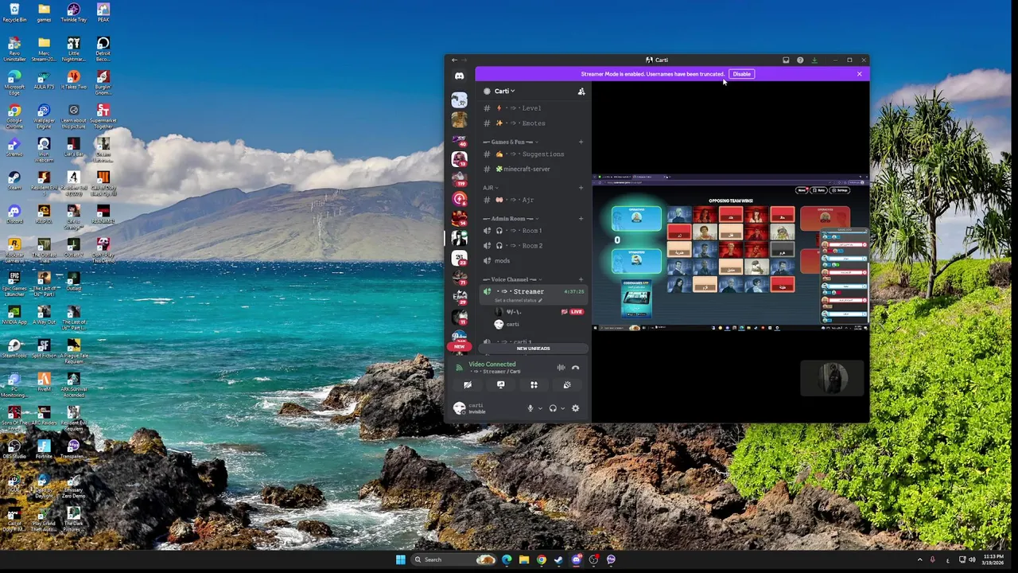The width and height of the screenshot is (1018, 573).
Task: Join the Room 2 voice channel
Action: [534, 246]
